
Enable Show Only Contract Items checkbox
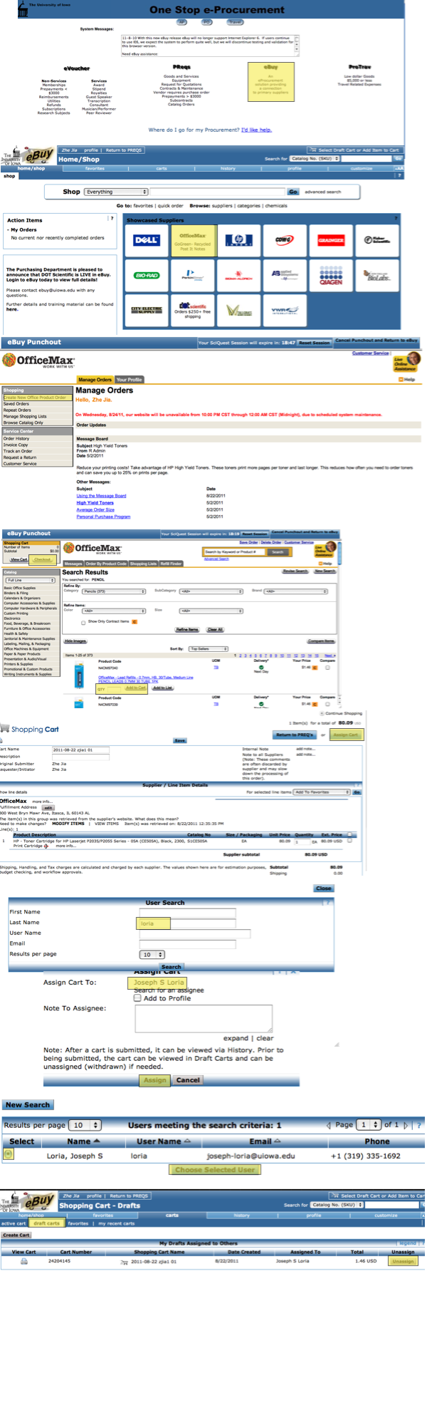[83, 622]
